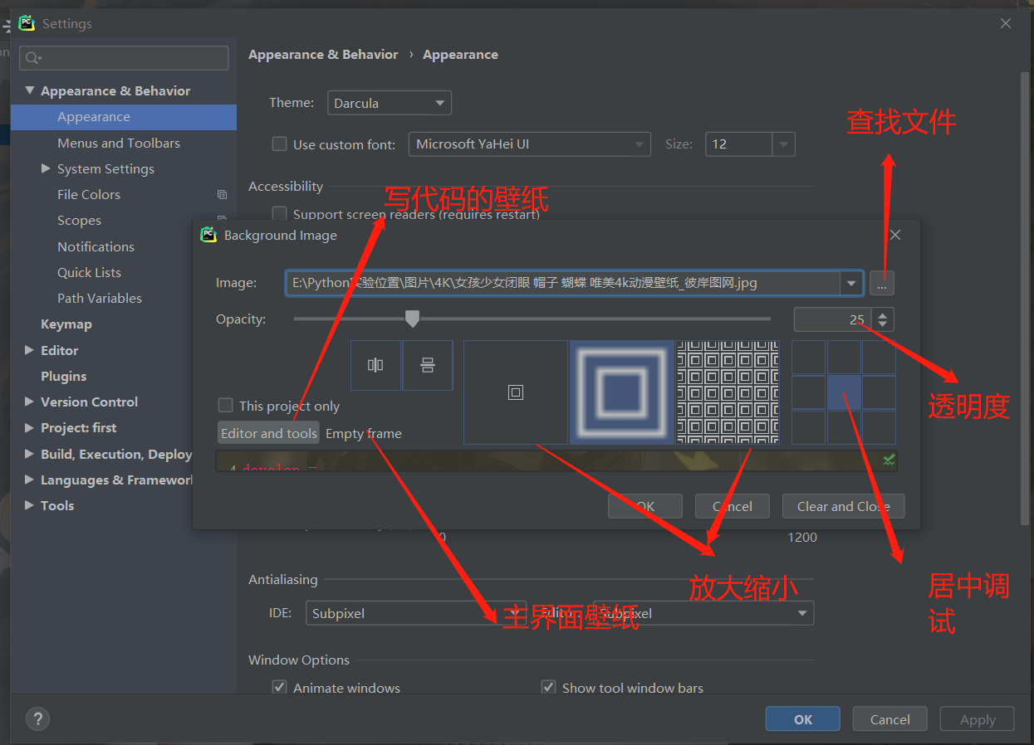The height and width of the screenshot is (745, 1034).
Task: Expand the image path history dropdown arrow
Action: 851,283
